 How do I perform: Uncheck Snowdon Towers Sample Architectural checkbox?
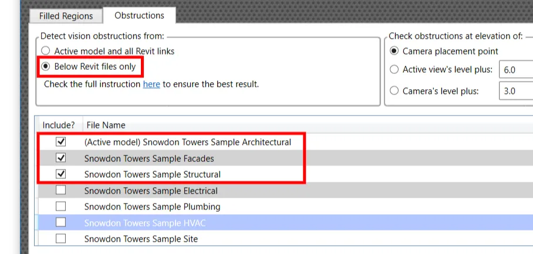click(x=60, y=142)
